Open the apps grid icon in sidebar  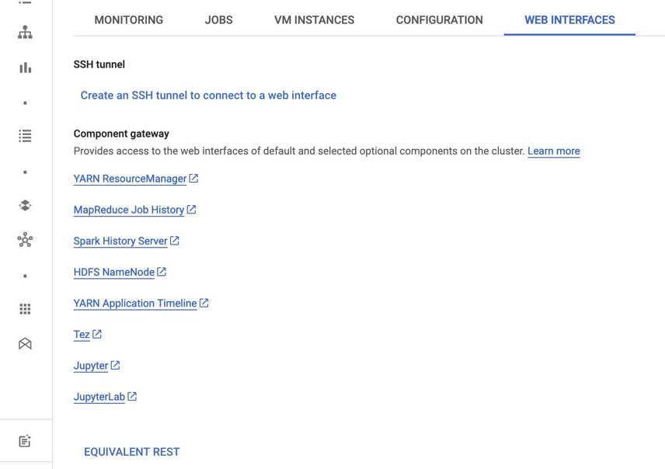coord(25,308)
